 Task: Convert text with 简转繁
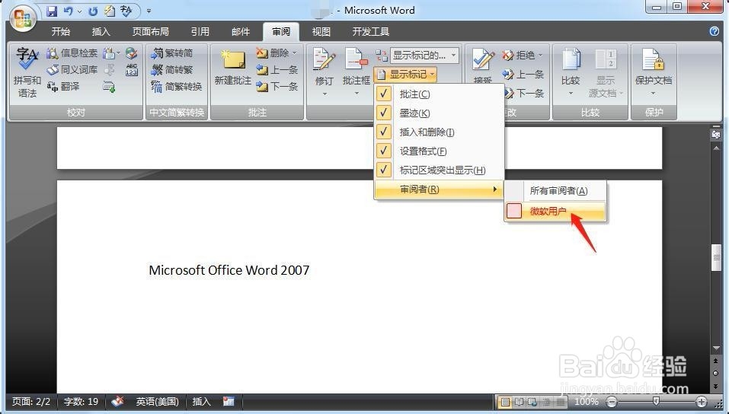tap(172, 70)
